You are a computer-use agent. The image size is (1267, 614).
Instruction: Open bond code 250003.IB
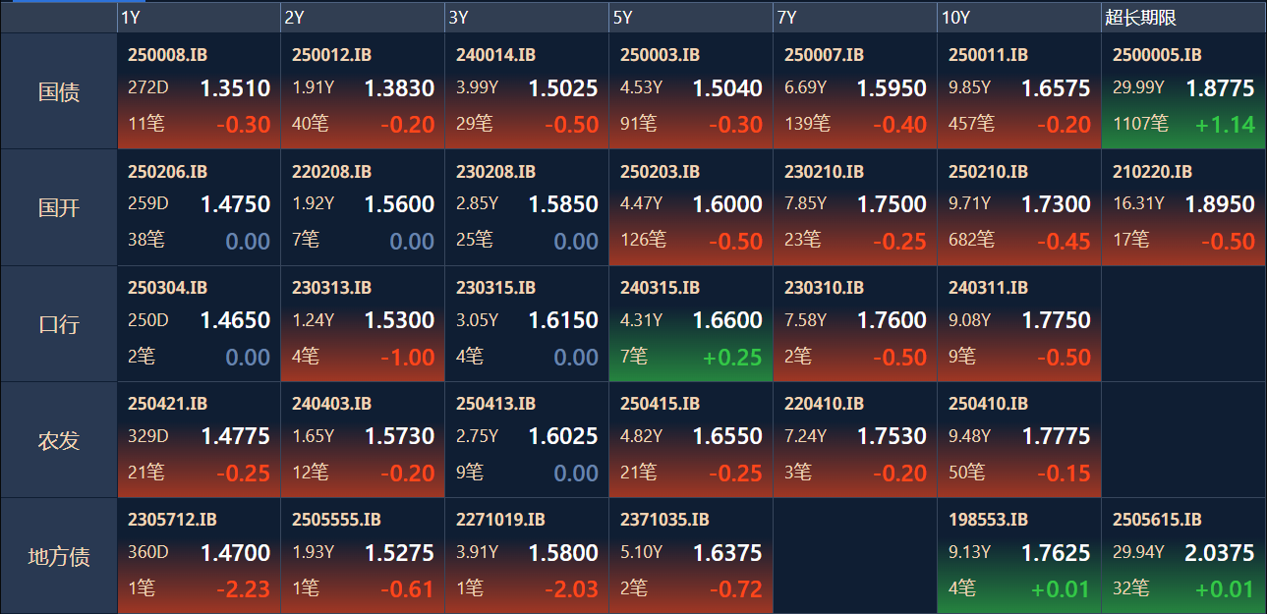pos(660,56)
